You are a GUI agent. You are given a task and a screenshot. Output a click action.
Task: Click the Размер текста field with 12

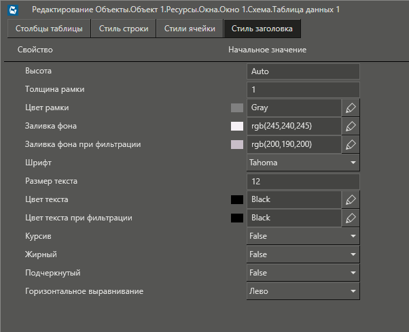302,181
